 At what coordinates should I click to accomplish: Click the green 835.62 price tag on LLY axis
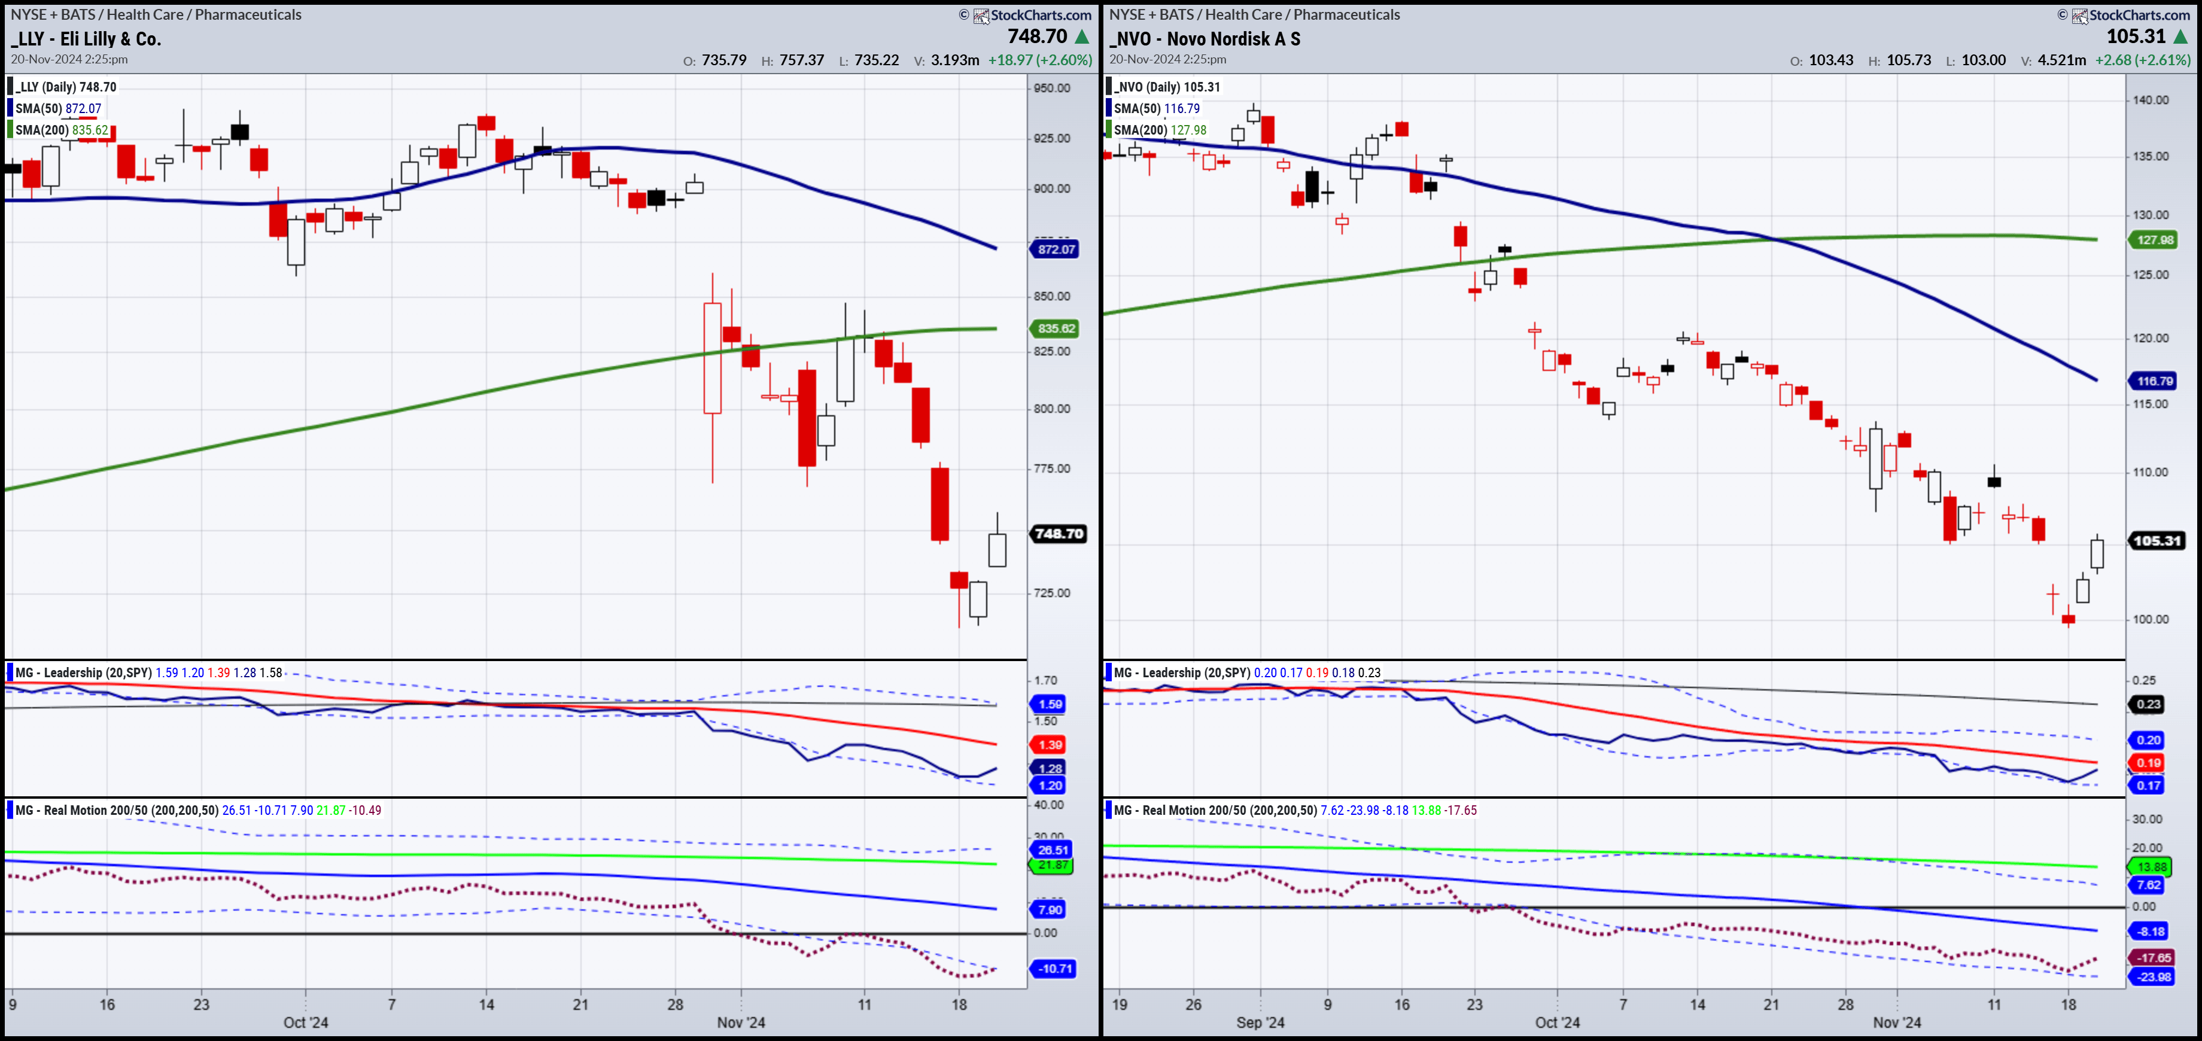click(x=1055, y=328)
